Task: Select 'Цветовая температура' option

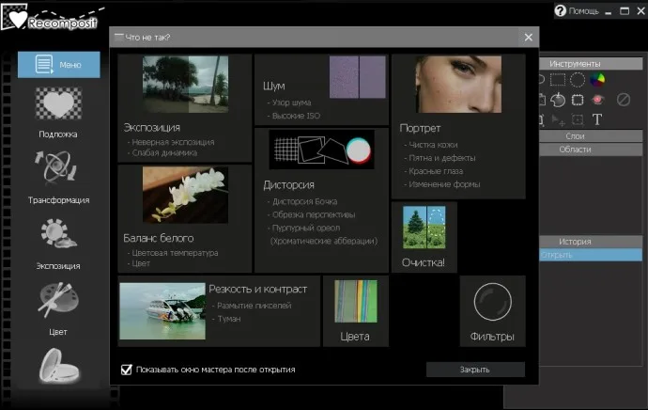Action: [173, 253]
